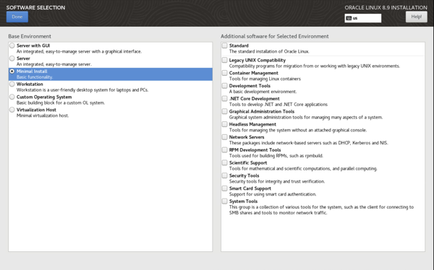The height and width of the screenshot is (270, 434).
Task: Open the Help! button
Action: coord(417,17)
